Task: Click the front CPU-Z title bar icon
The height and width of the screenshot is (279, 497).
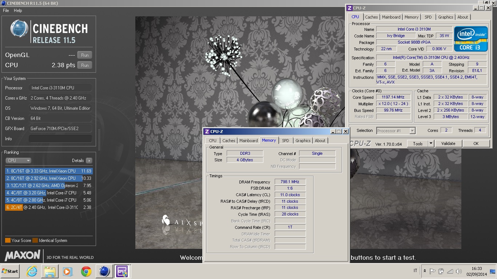Action: pyautogui.click(x=207, y=132)
